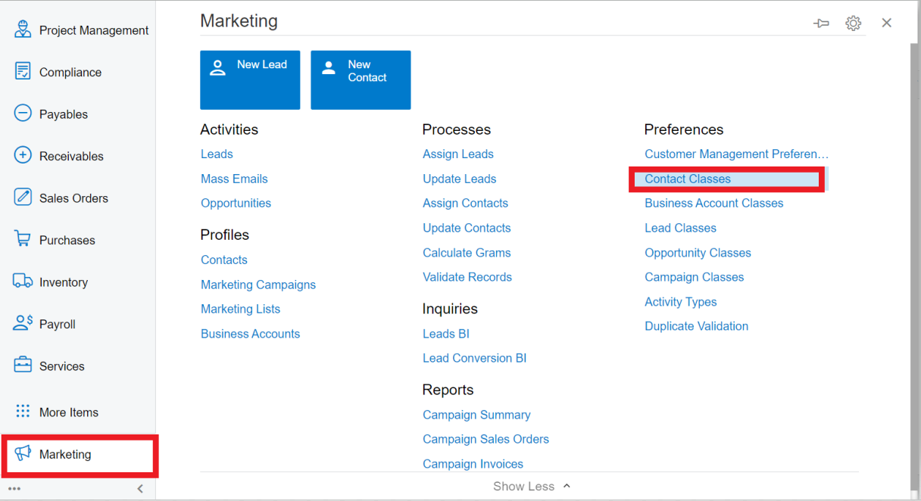Screen dimensions: 921x501
Task: Open workspace settings via the gear icon
Action: 854,23
